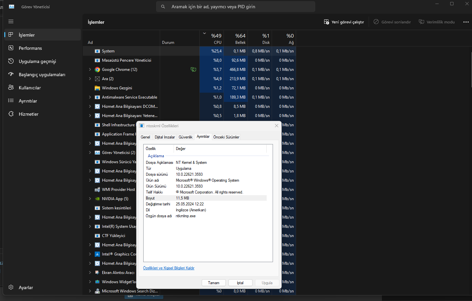Expand Antimalware Service Executable row
The height and width of the screenshot is (301, 472).
tap(90, 97)
